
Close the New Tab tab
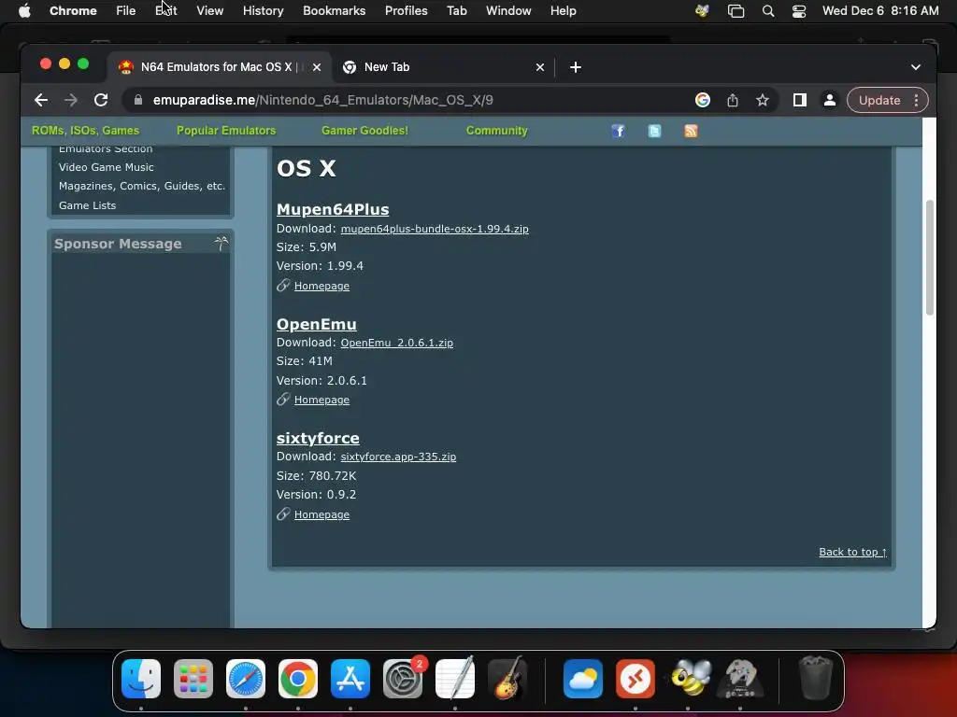(x=540, y=67)
